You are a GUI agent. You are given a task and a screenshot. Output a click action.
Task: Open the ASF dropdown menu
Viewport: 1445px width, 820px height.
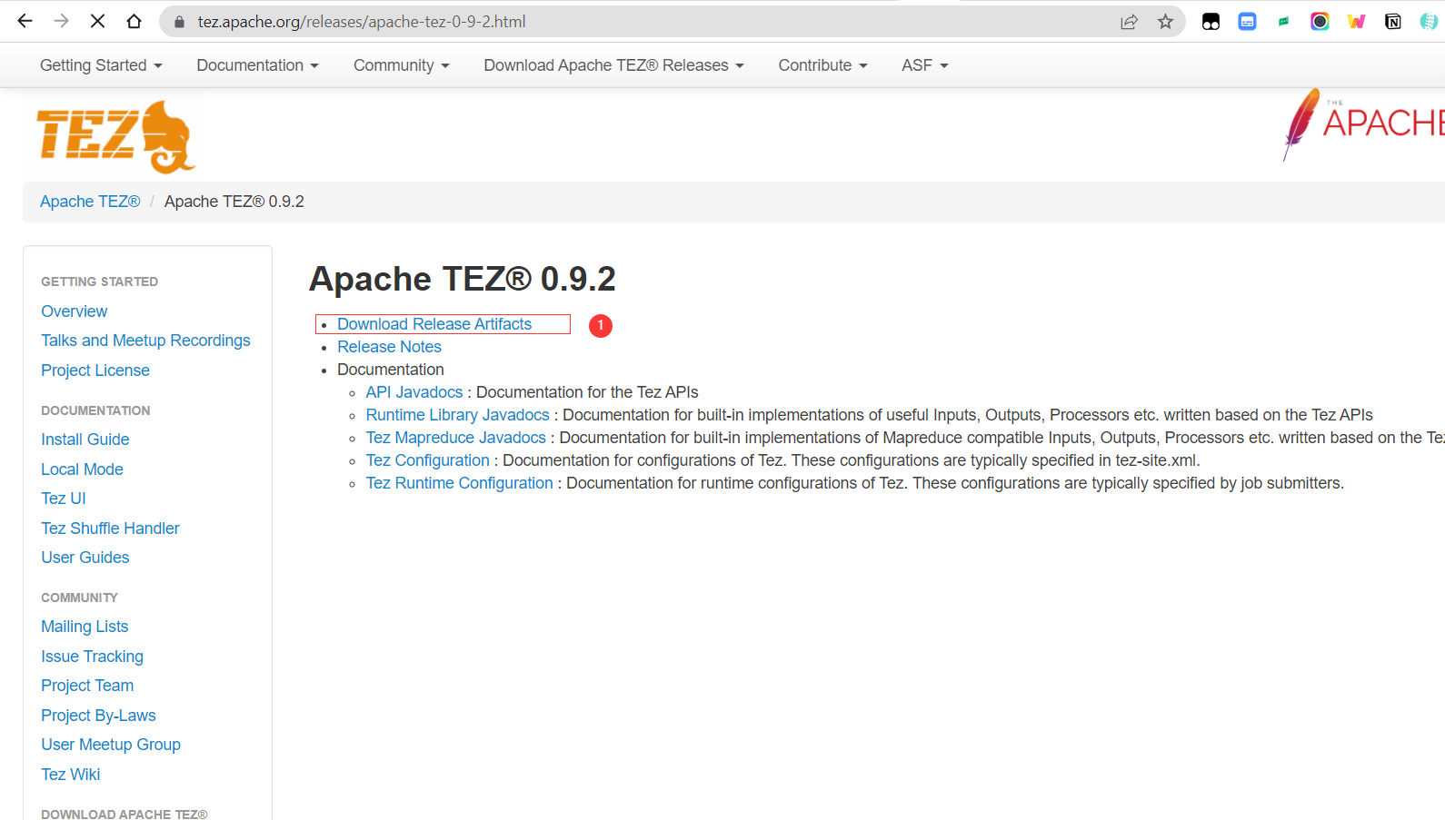924,65
